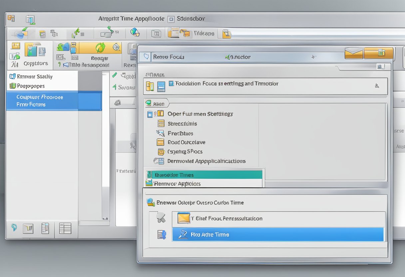Click the globe icon in the top toolbar
The image size is (405, 277).
[135, 33]
